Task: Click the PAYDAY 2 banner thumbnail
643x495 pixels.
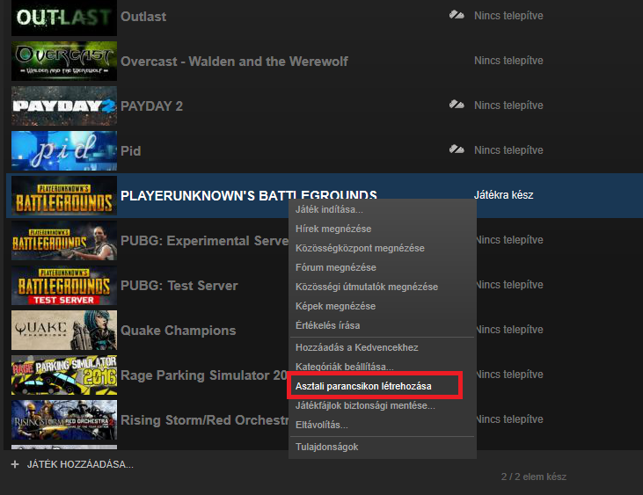Action: point(64,106)
